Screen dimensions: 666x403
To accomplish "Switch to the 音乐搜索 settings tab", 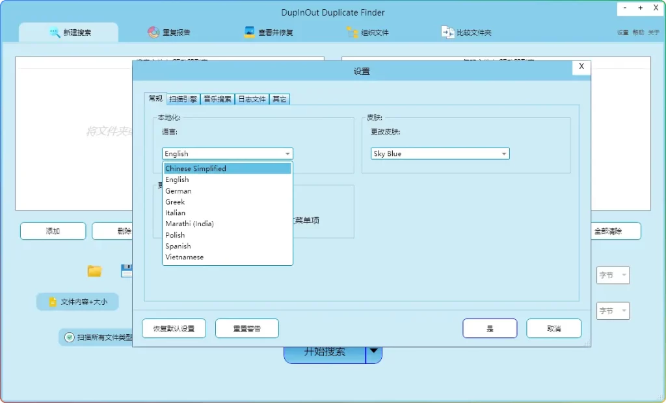I will [217, 99].
